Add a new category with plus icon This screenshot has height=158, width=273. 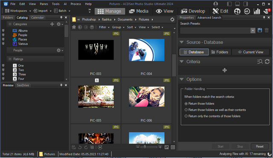point(52,24)
